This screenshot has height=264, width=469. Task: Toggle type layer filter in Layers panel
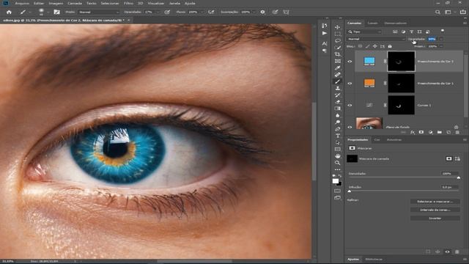[x=412, y=32]
